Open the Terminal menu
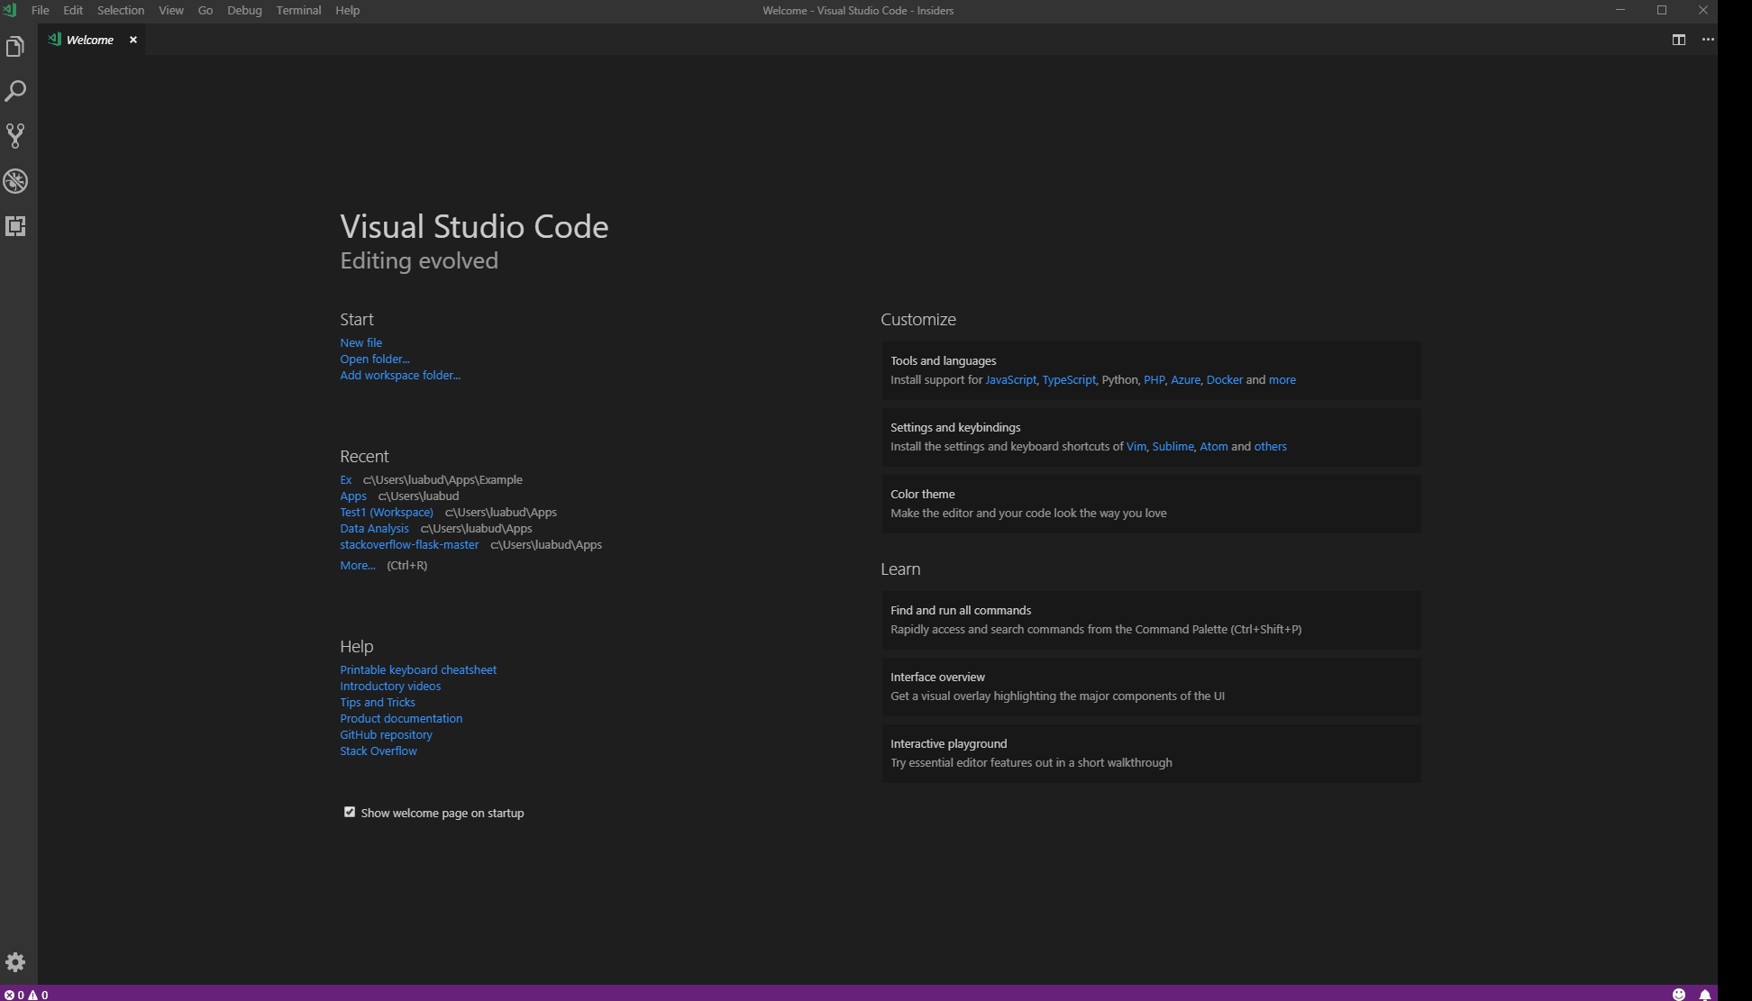Viewport: 1752px width, 1001px height. (298, 11)
